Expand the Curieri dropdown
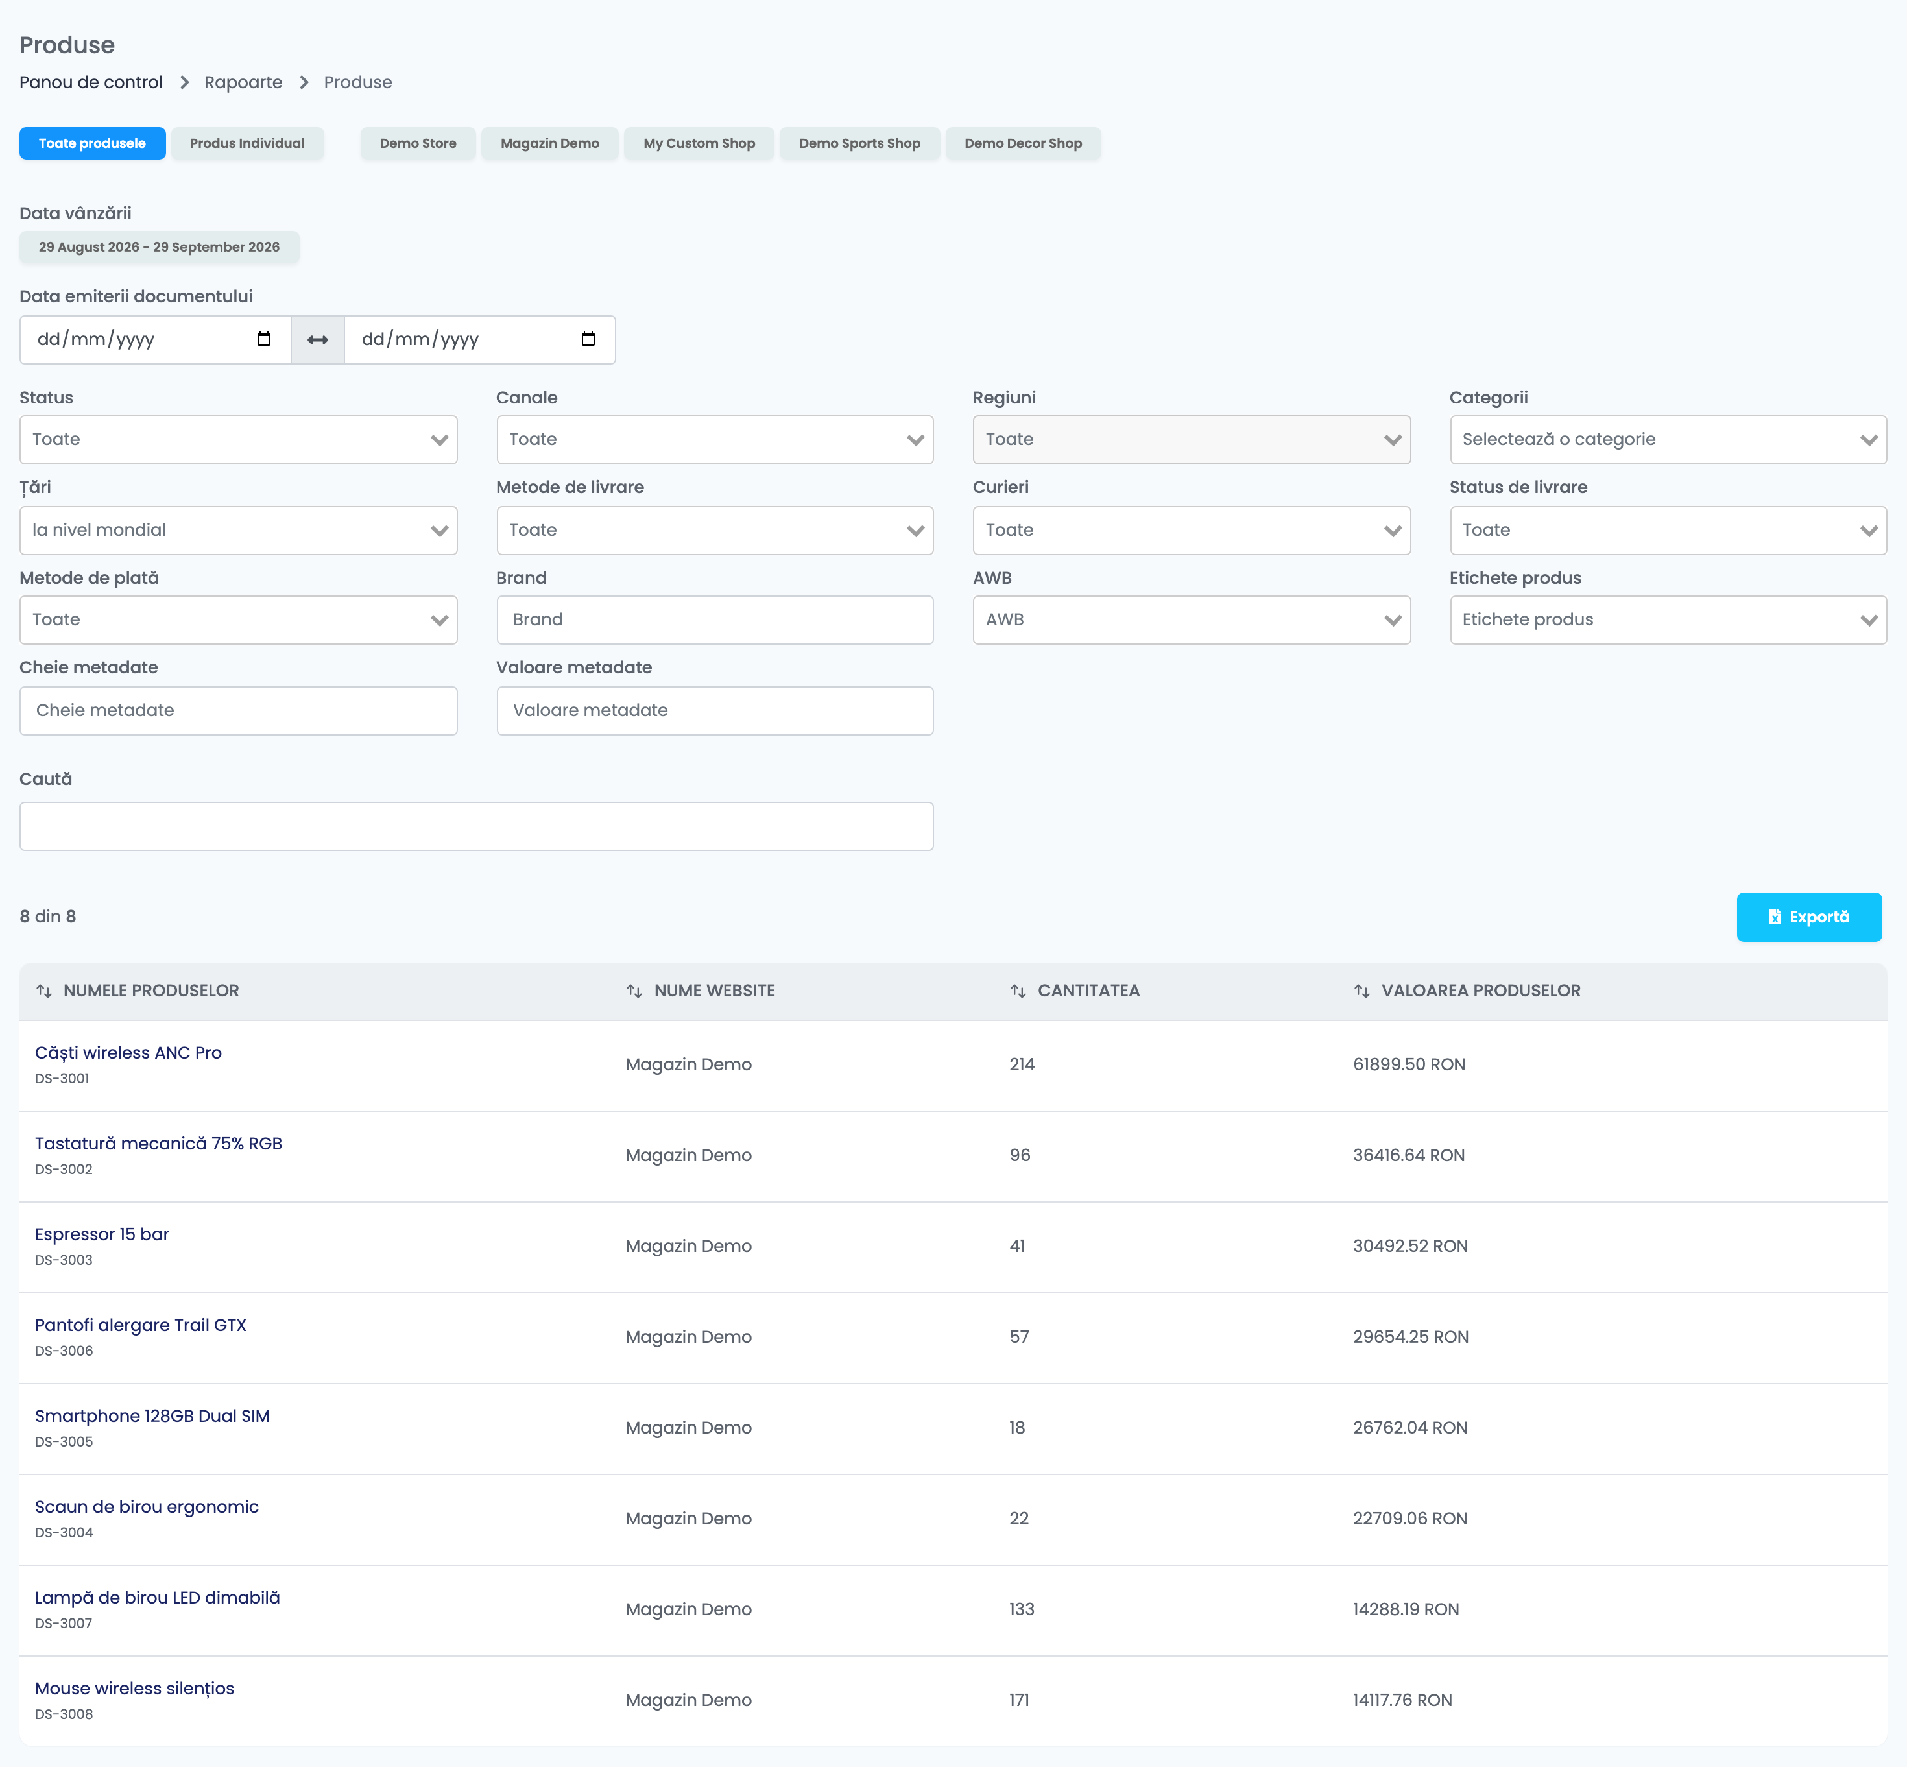 (1191, 531)
